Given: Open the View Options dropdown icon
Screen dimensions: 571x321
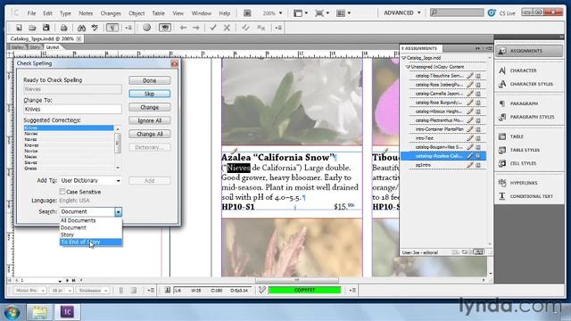Looking at the screenshot, I should coord(301,13).
